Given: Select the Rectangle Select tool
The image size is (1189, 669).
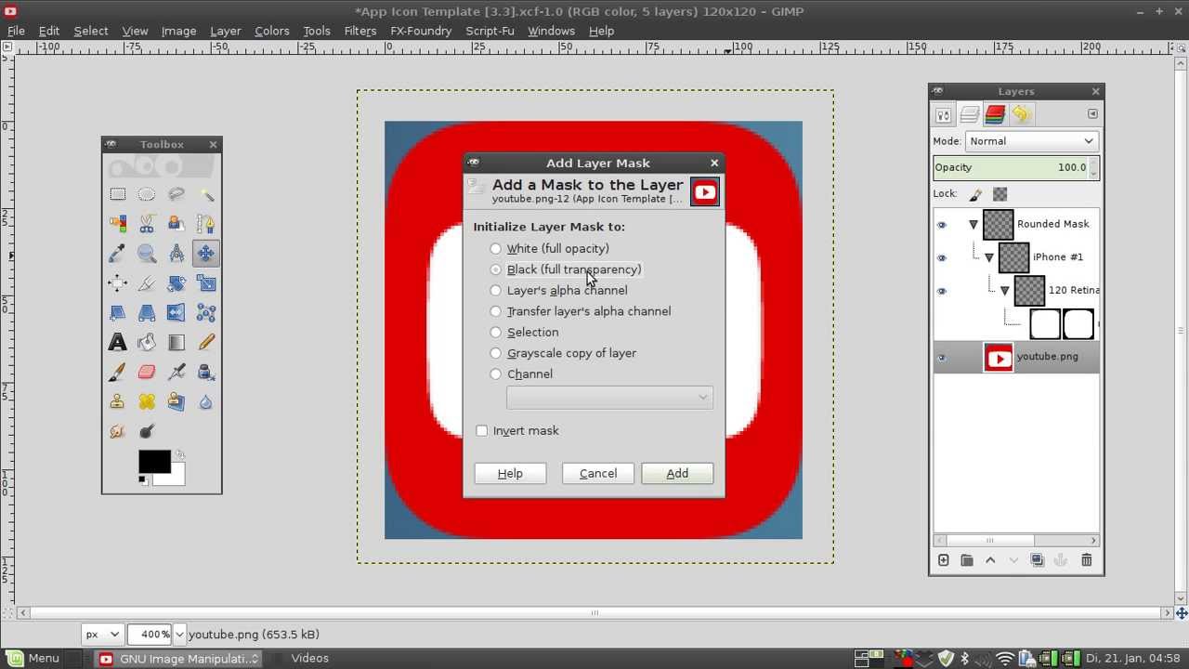Looking at the screenshot, I should tap(117, 194).
